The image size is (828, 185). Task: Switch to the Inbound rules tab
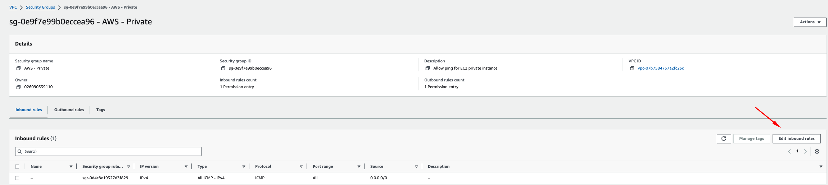28,110
